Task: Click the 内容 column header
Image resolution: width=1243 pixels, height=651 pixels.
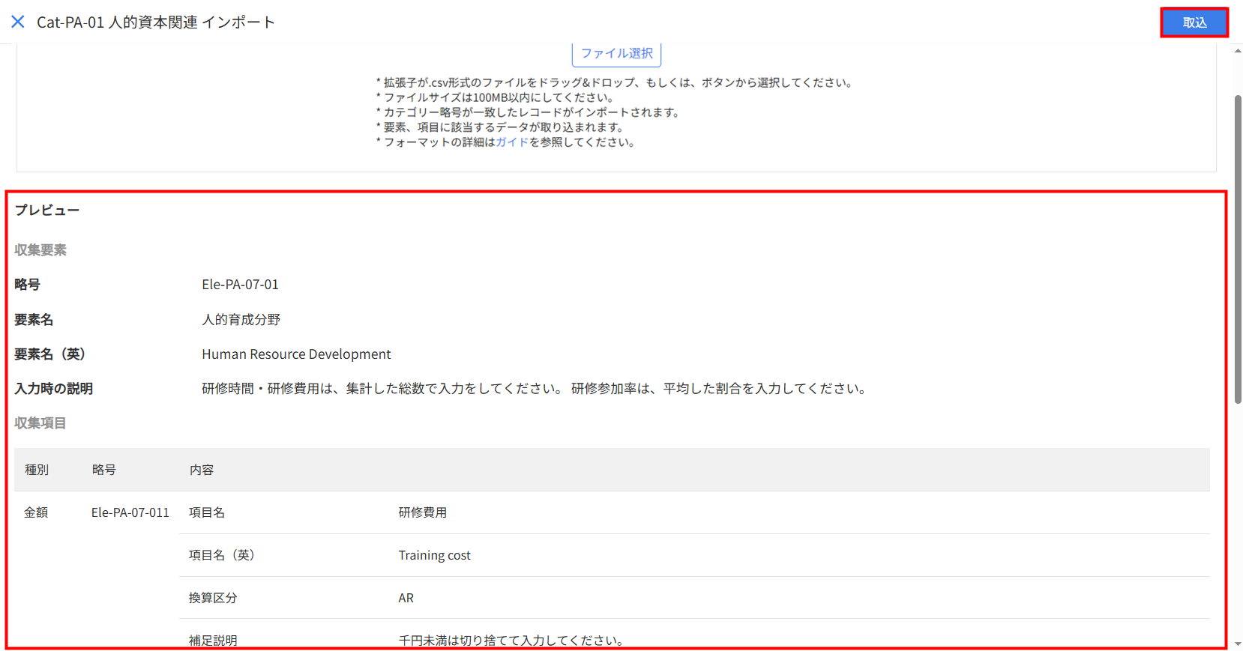Action: pos(202,470)
